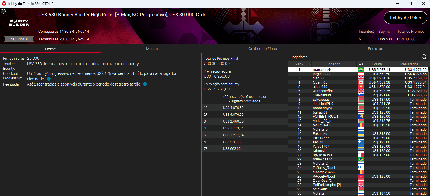Click the PokerStars spade logo in title bar
430x196 pixels.
click(x=3, y=4)
